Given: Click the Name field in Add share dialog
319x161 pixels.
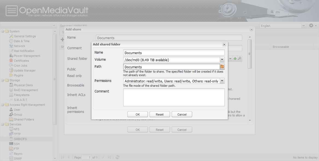Looking at the screenshot, I should coord(169,38).
